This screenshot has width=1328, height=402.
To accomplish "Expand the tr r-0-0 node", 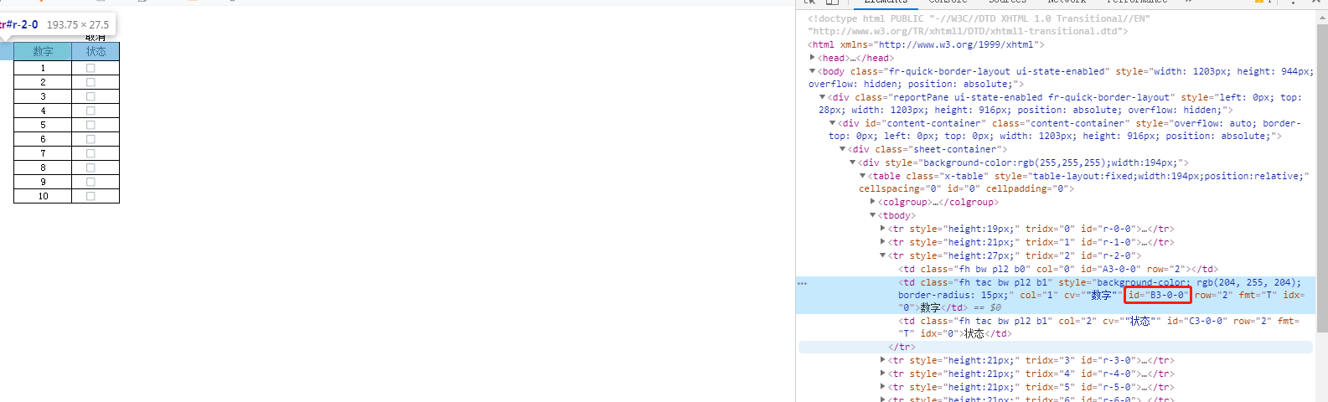I will point(882,229).
